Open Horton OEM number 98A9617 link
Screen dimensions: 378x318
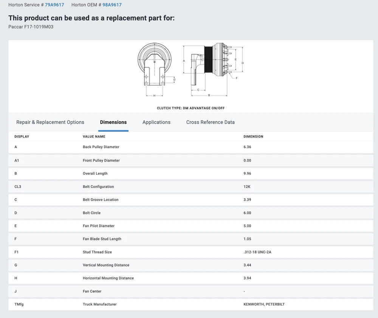[112, 5]
